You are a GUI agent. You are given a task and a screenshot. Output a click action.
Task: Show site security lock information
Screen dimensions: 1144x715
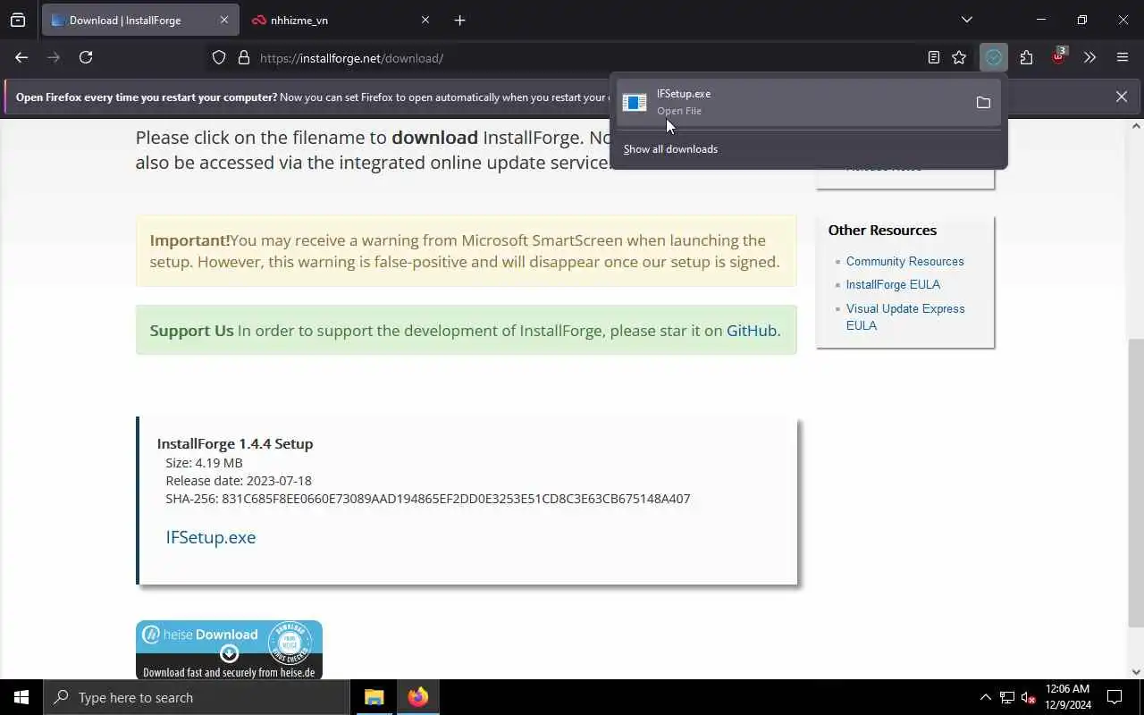click(x=243, y=58)
